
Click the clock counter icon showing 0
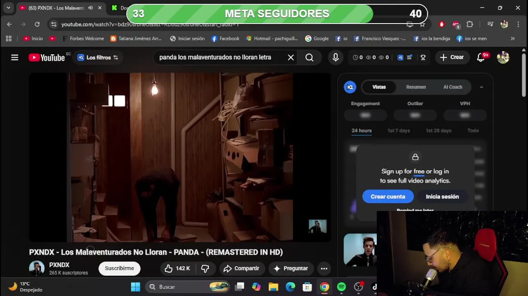pyautogui.click(x=357, y=58)
